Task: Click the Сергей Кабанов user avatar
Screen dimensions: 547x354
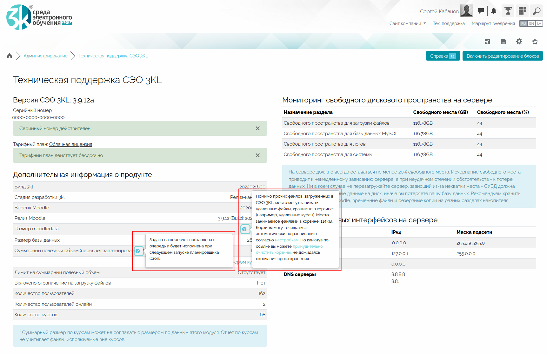Action: pyautogui.click(x=466, y=11)
